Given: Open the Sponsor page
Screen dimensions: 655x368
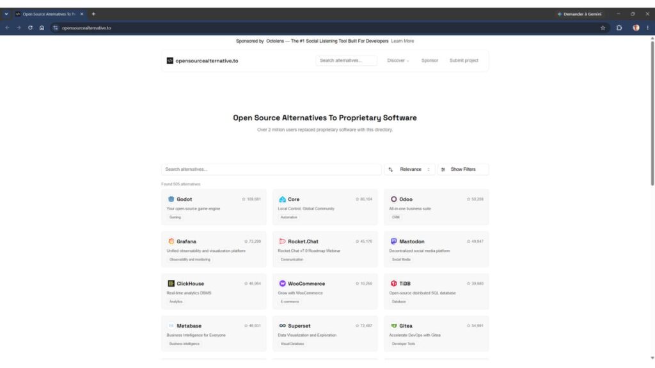Looking at the screenshot, I should 429,61.
